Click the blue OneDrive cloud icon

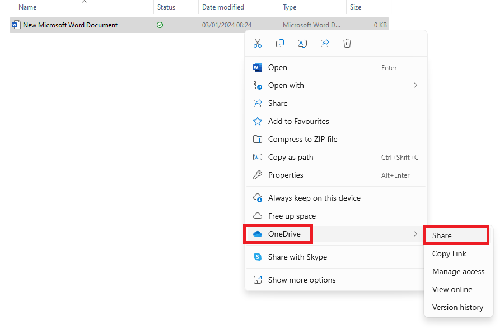pos(258,234)
